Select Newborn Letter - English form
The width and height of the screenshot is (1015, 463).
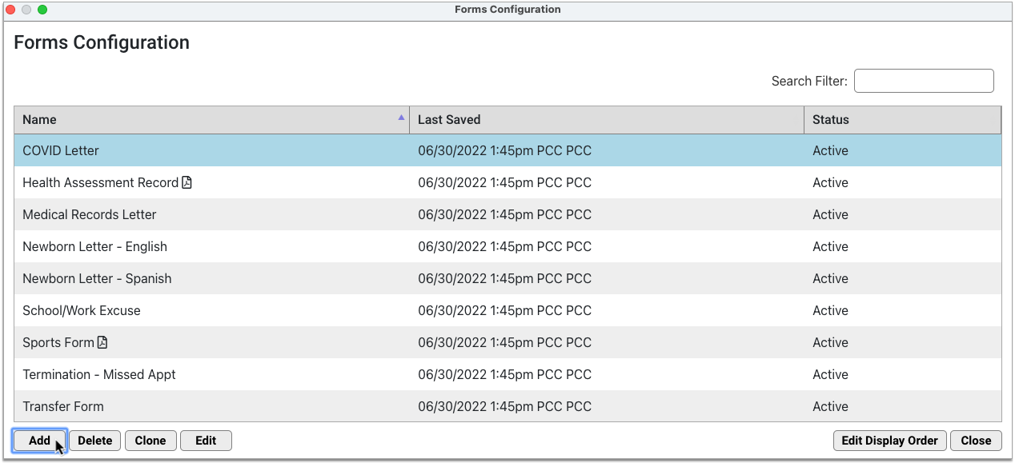[507, 246]
